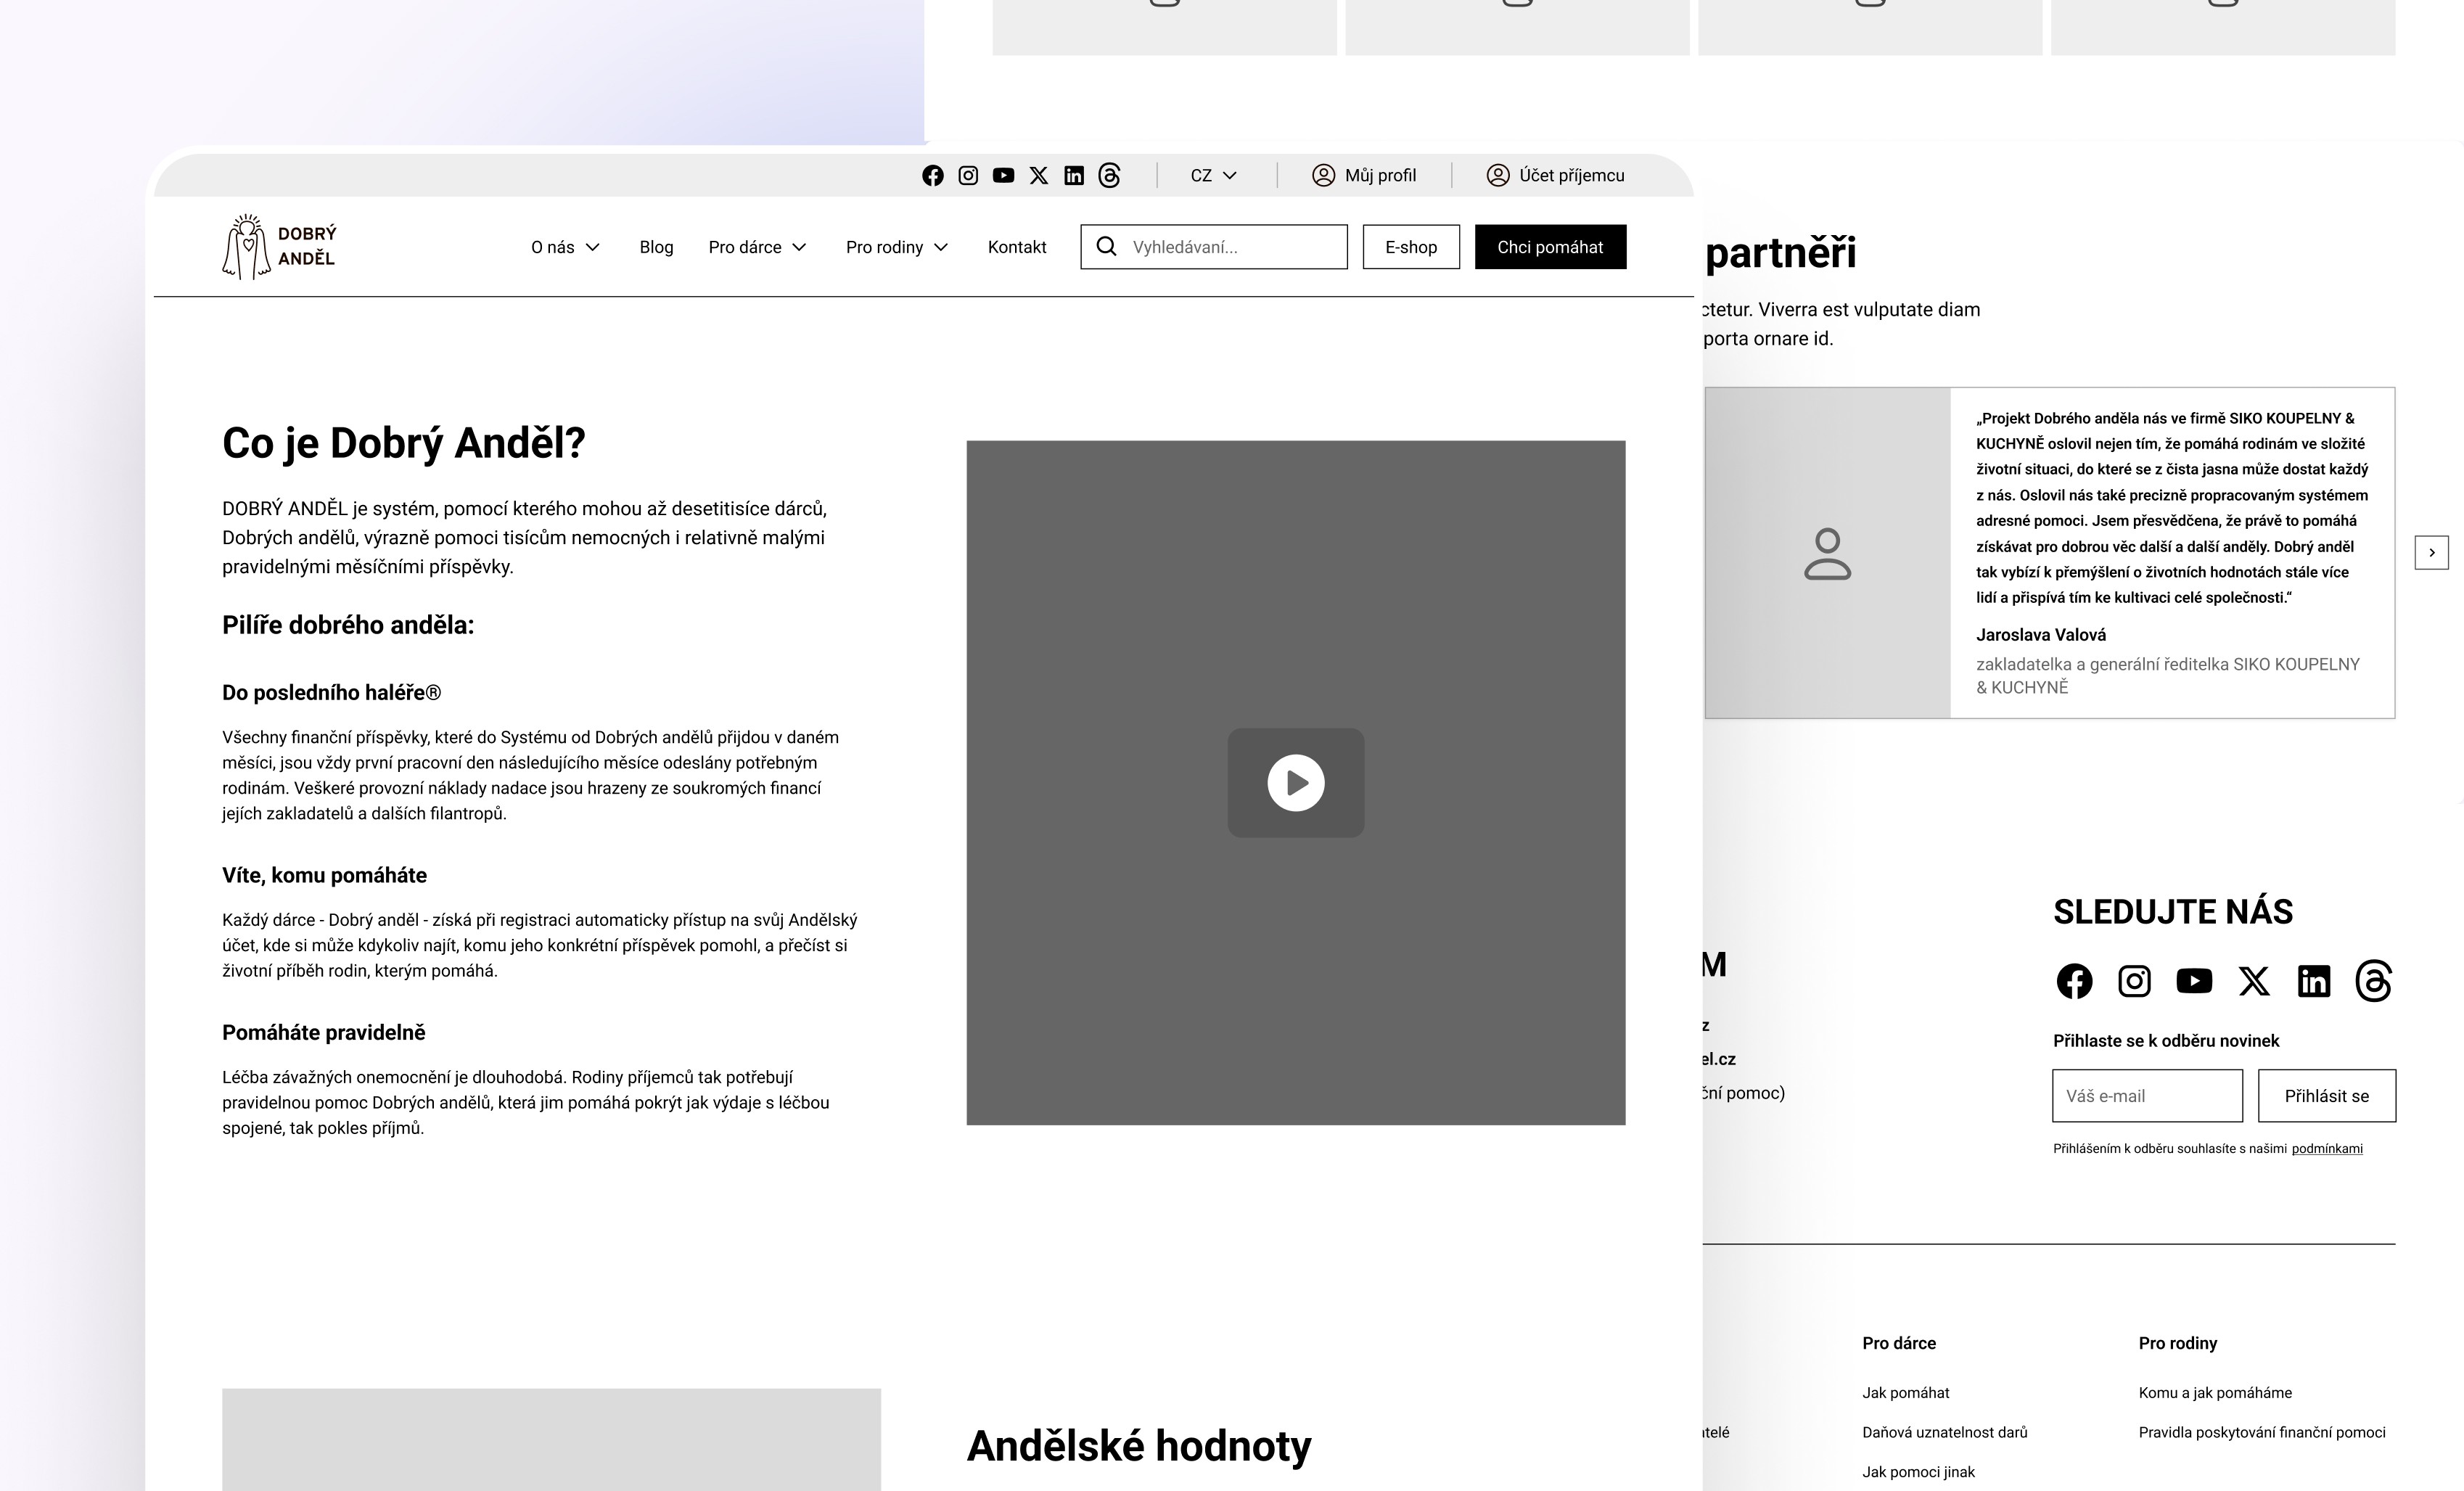Click the LinkedIn icon in the top bar
Screen dimensions: 2464x1491
click(1074, 176)
